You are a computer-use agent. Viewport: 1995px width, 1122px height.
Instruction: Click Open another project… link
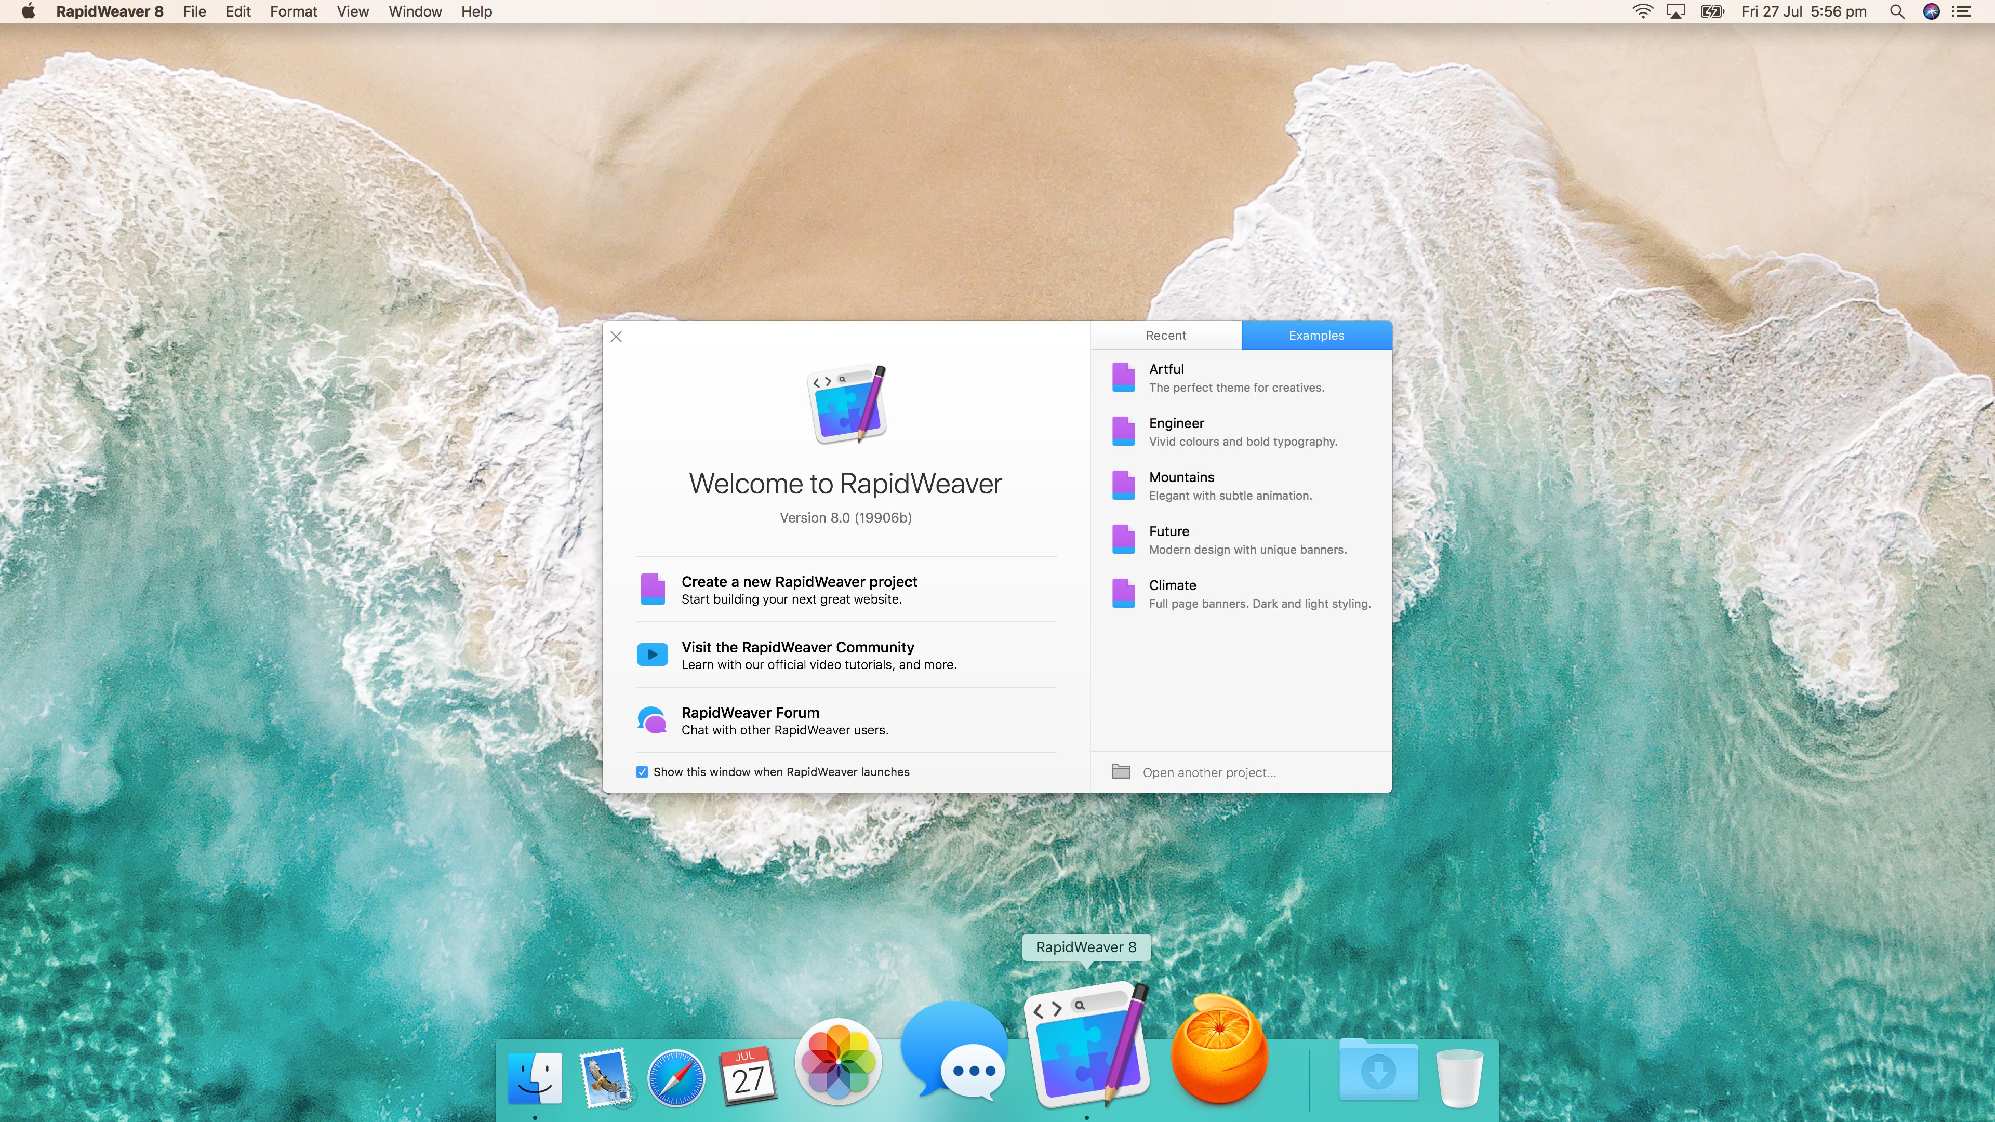click(1209, 773)
